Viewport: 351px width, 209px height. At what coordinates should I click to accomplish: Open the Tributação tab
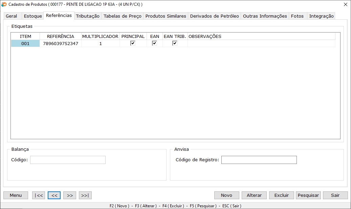[88, 16]
